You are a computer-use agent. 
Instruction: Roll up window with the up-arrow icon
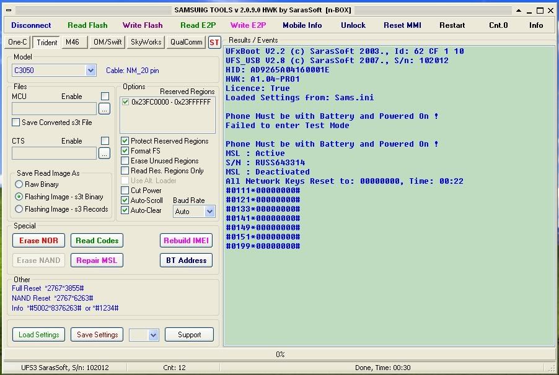pos(519,11)
